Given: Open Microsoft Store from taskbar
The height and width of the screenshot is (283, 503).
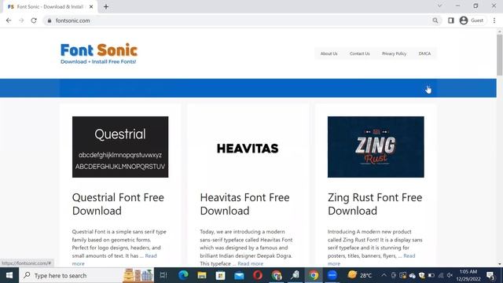Looking at the screenshot, I should click(x=220, y=275).
